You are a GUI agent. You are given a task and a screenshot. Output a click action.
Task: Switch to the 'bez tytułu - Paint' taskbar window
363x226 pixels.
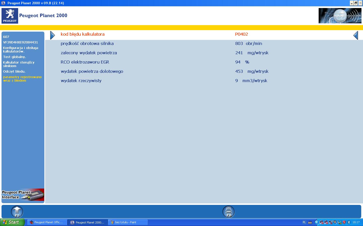tap(128, 222)
